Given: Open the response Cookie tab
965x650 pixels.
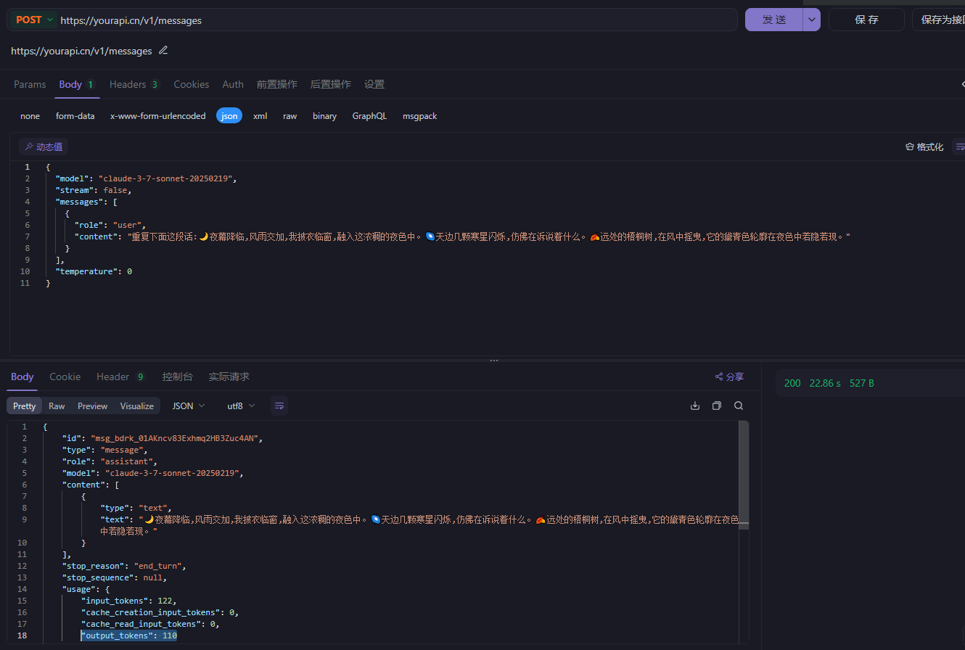Looking at the screenshot, I should [65, 377].
